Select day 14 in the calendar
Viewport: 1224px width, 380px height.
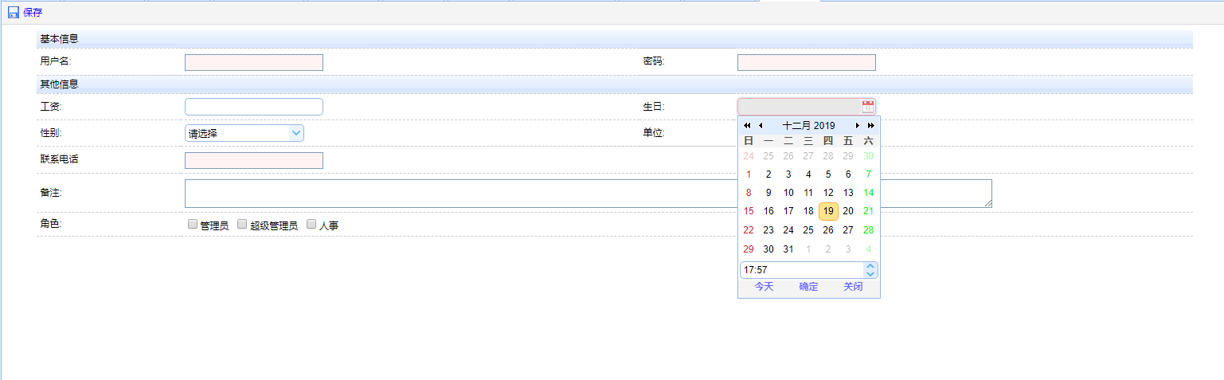pos(868,193)
